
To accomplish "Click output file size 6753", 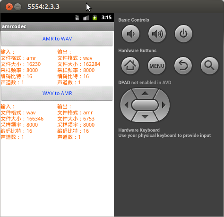I will [x=89, y=119].
